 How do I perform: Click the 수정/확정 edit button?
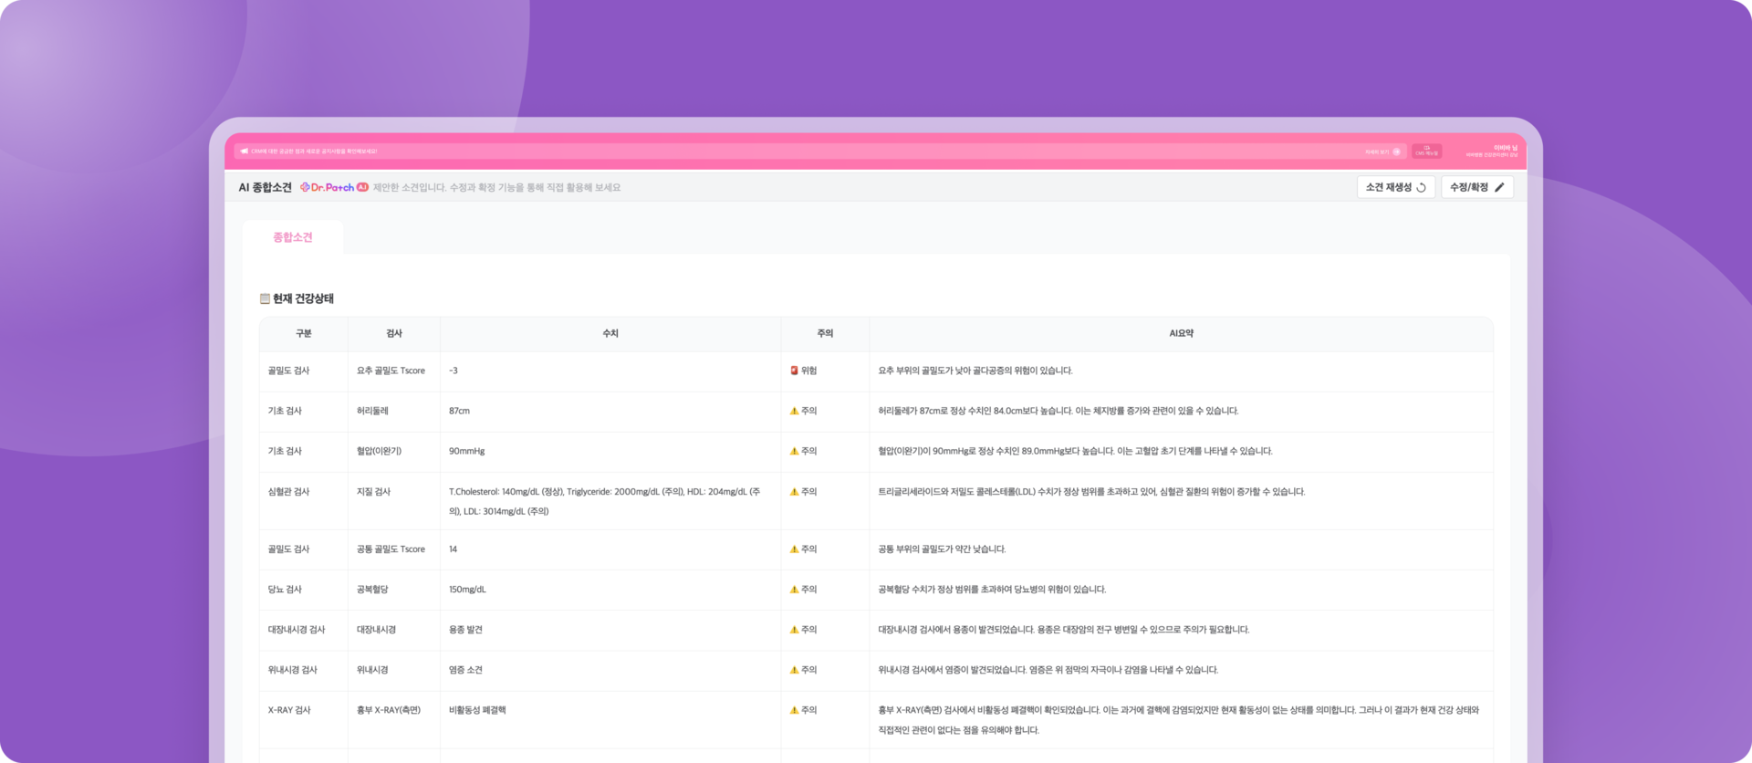click(1477, 187)
